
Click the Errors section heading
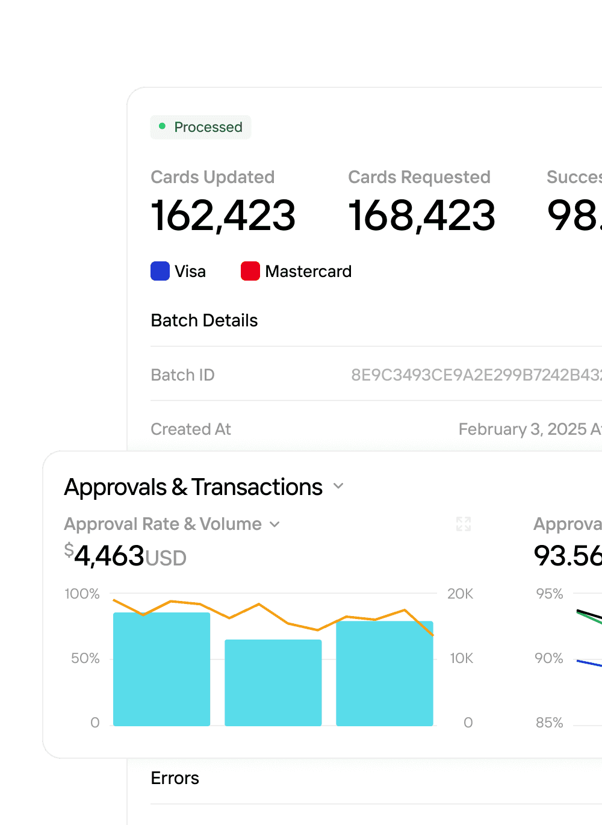point(175,778)
